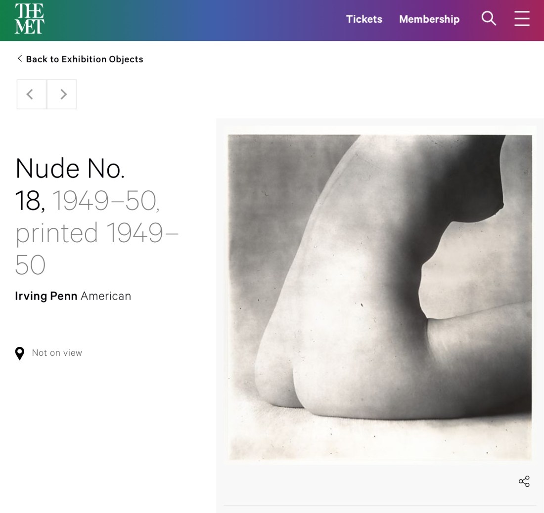Click the share icon below the photograph
The width and height of the screenshot is (544, 513).
coord(524,481)
